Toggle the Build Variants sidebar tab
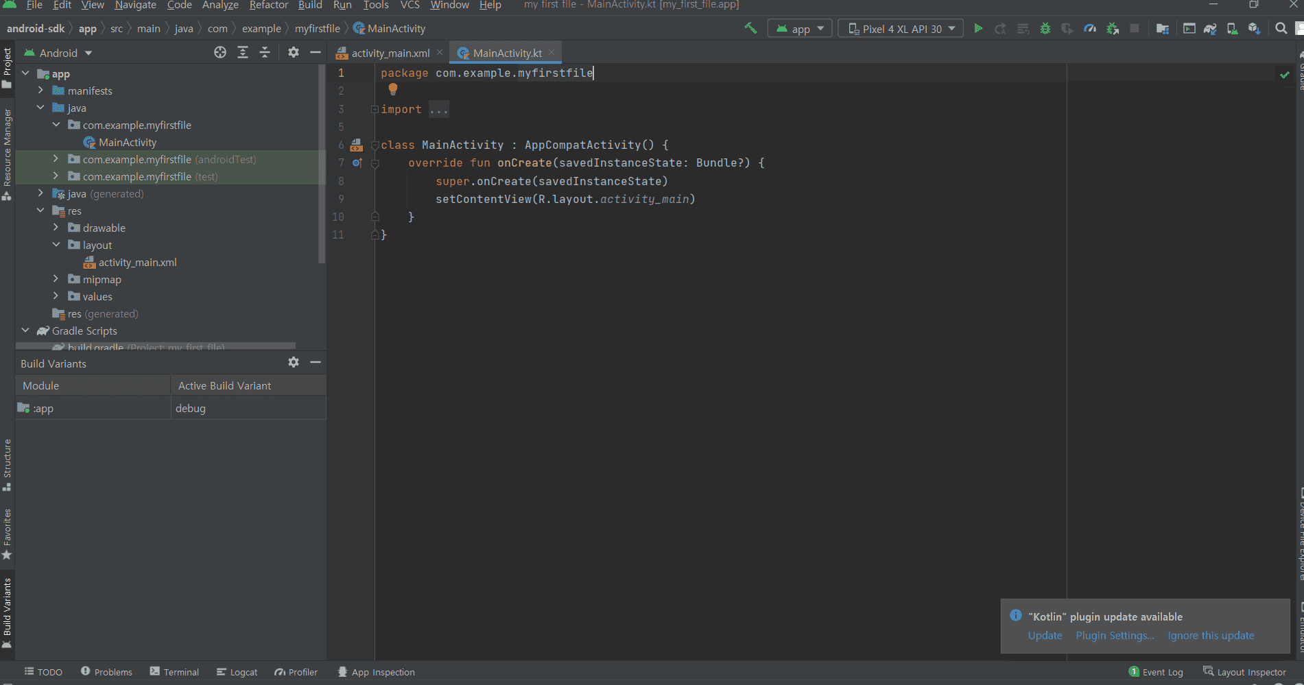Viewport: 1304px width, 685px height. (x=7, y=612)
